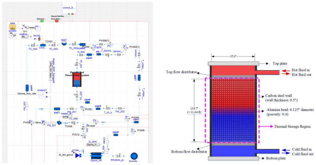Select the pipe9 component

(98, 109)
